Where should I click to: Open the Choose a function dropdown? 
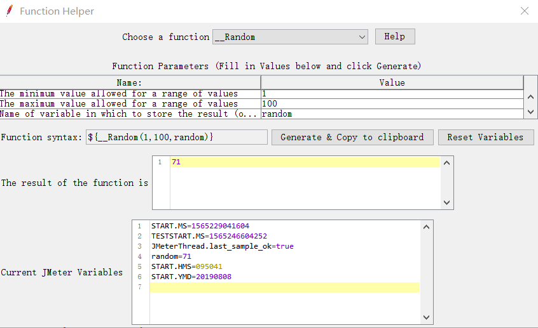point(290,37)
